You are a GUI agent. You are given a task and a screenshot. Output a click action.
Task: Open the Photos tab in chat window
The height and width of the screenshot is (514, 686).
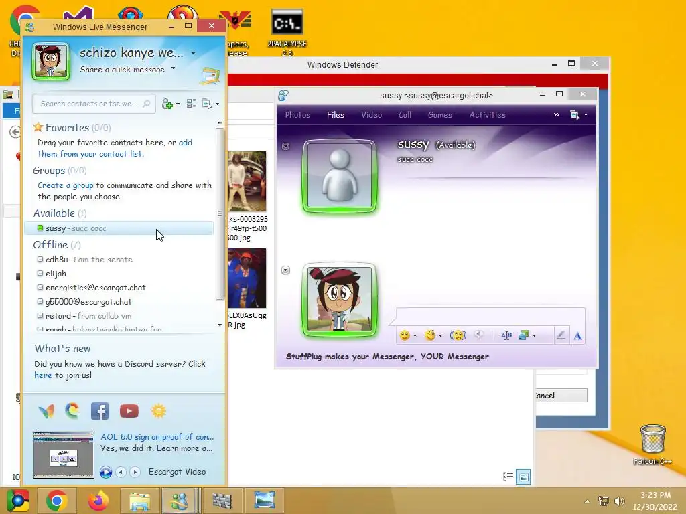297,115
